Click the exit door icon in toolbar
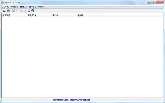The width and height of the screenshot is (165, 103). coord(33,11)
